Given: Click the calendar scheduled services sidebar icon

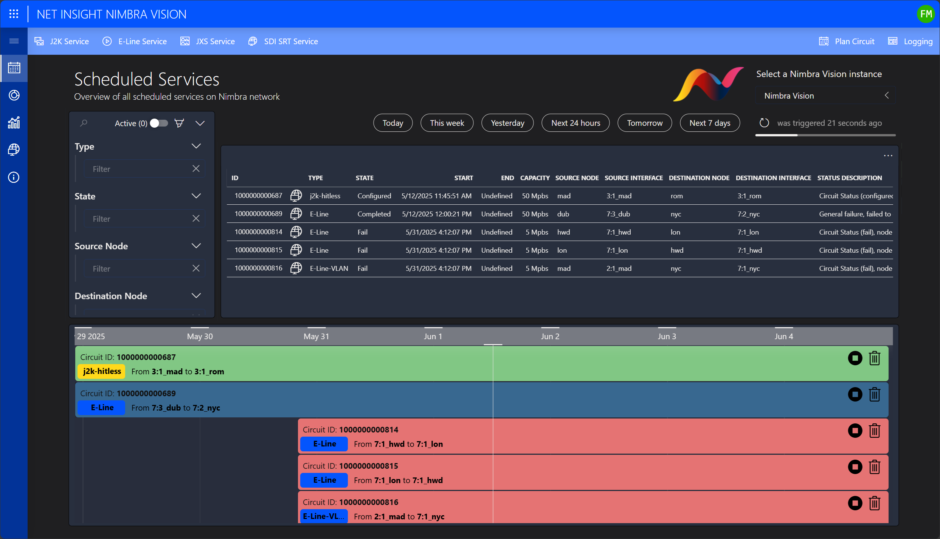Looking at the screenshot, I should 14,68.
